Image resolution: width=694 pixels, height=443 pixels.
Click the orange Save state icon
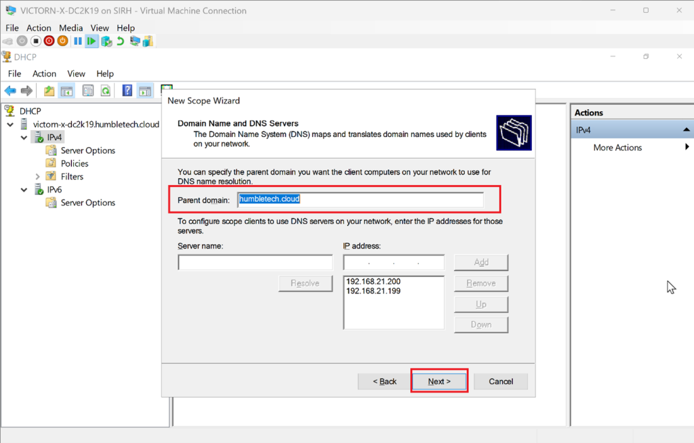click(62, 41)
